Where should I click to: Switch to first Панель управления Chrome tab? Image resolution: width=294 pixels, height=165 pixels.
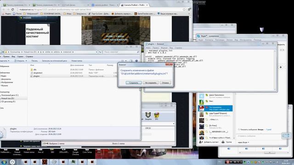pos(16,5)
